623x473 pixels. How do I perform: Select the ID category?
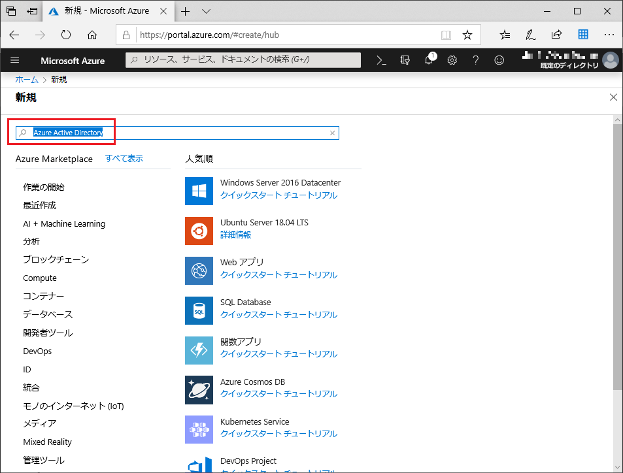coord(27,369)
